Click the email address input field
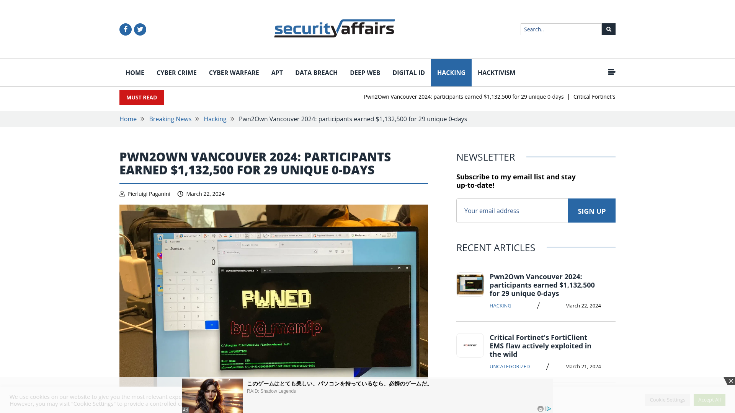Image resolution: width=735 pixels, height=413 pixels. click(x=512, y=210)
